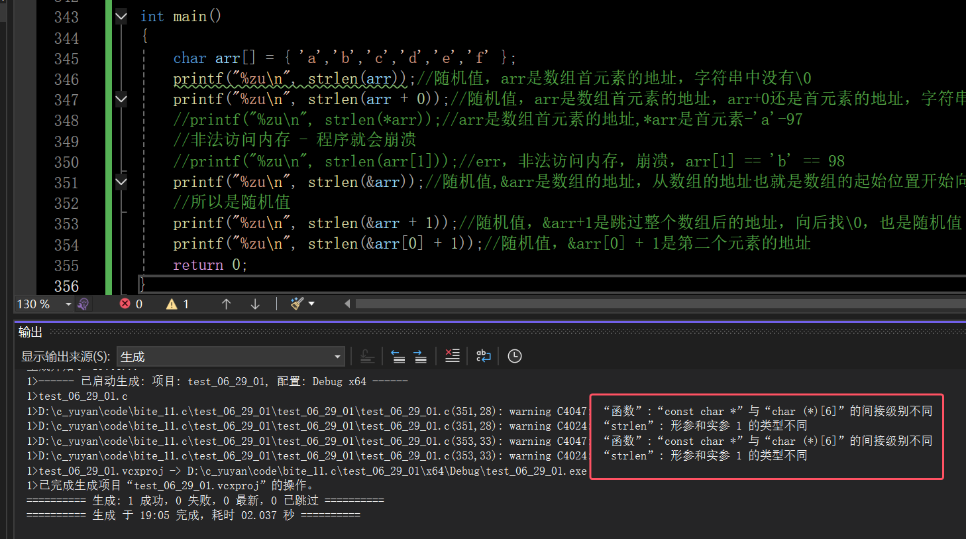Click the comment '//所以是随机值' on line 352
Viewport: 966px width, 539px height.
coord(232,203)
